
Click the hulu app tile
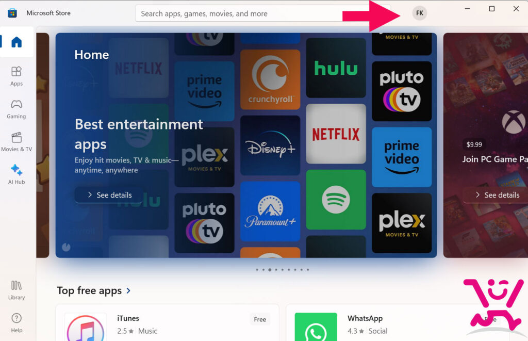336,68
